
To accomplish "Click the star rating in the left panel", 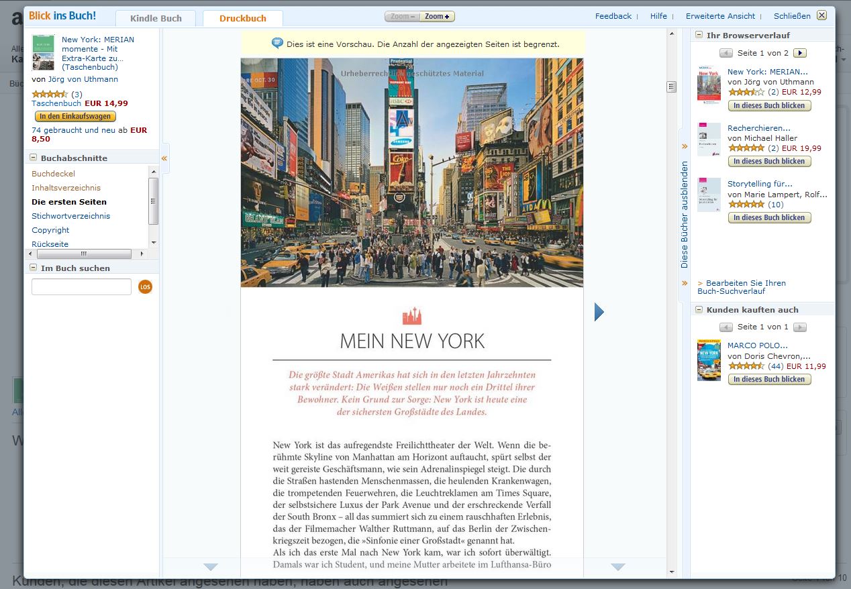I will [50, 94].
